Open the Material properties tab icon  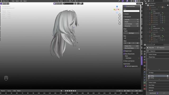[x=145, y=85]
